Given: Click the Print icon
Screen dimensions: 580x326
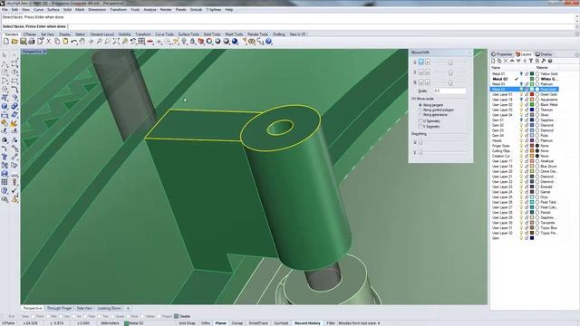Looking at the screenshot, I should [x=32, y=42].
